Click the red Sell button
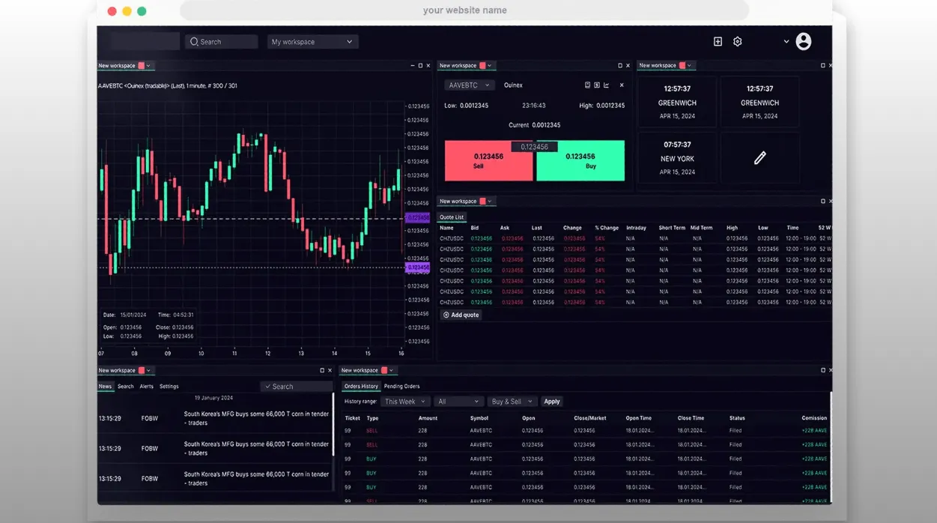Viewport: 937px width, 523px height. 488,161
